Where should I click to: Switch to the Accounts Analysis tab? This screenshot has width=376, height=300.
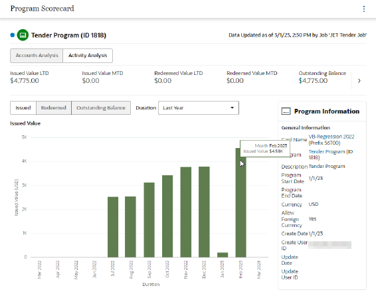coord(37,56)
